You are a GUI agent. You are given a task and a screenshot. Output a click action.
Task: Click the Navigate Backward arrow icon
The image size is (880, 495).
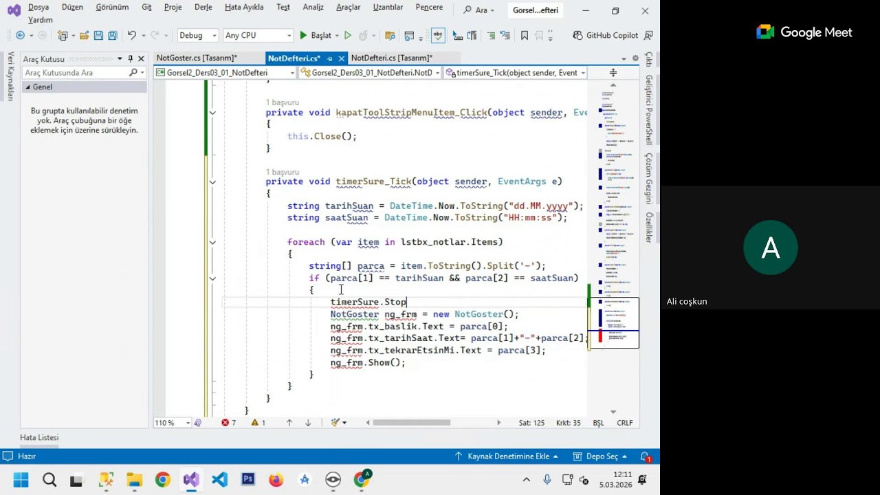coord(20,35)
